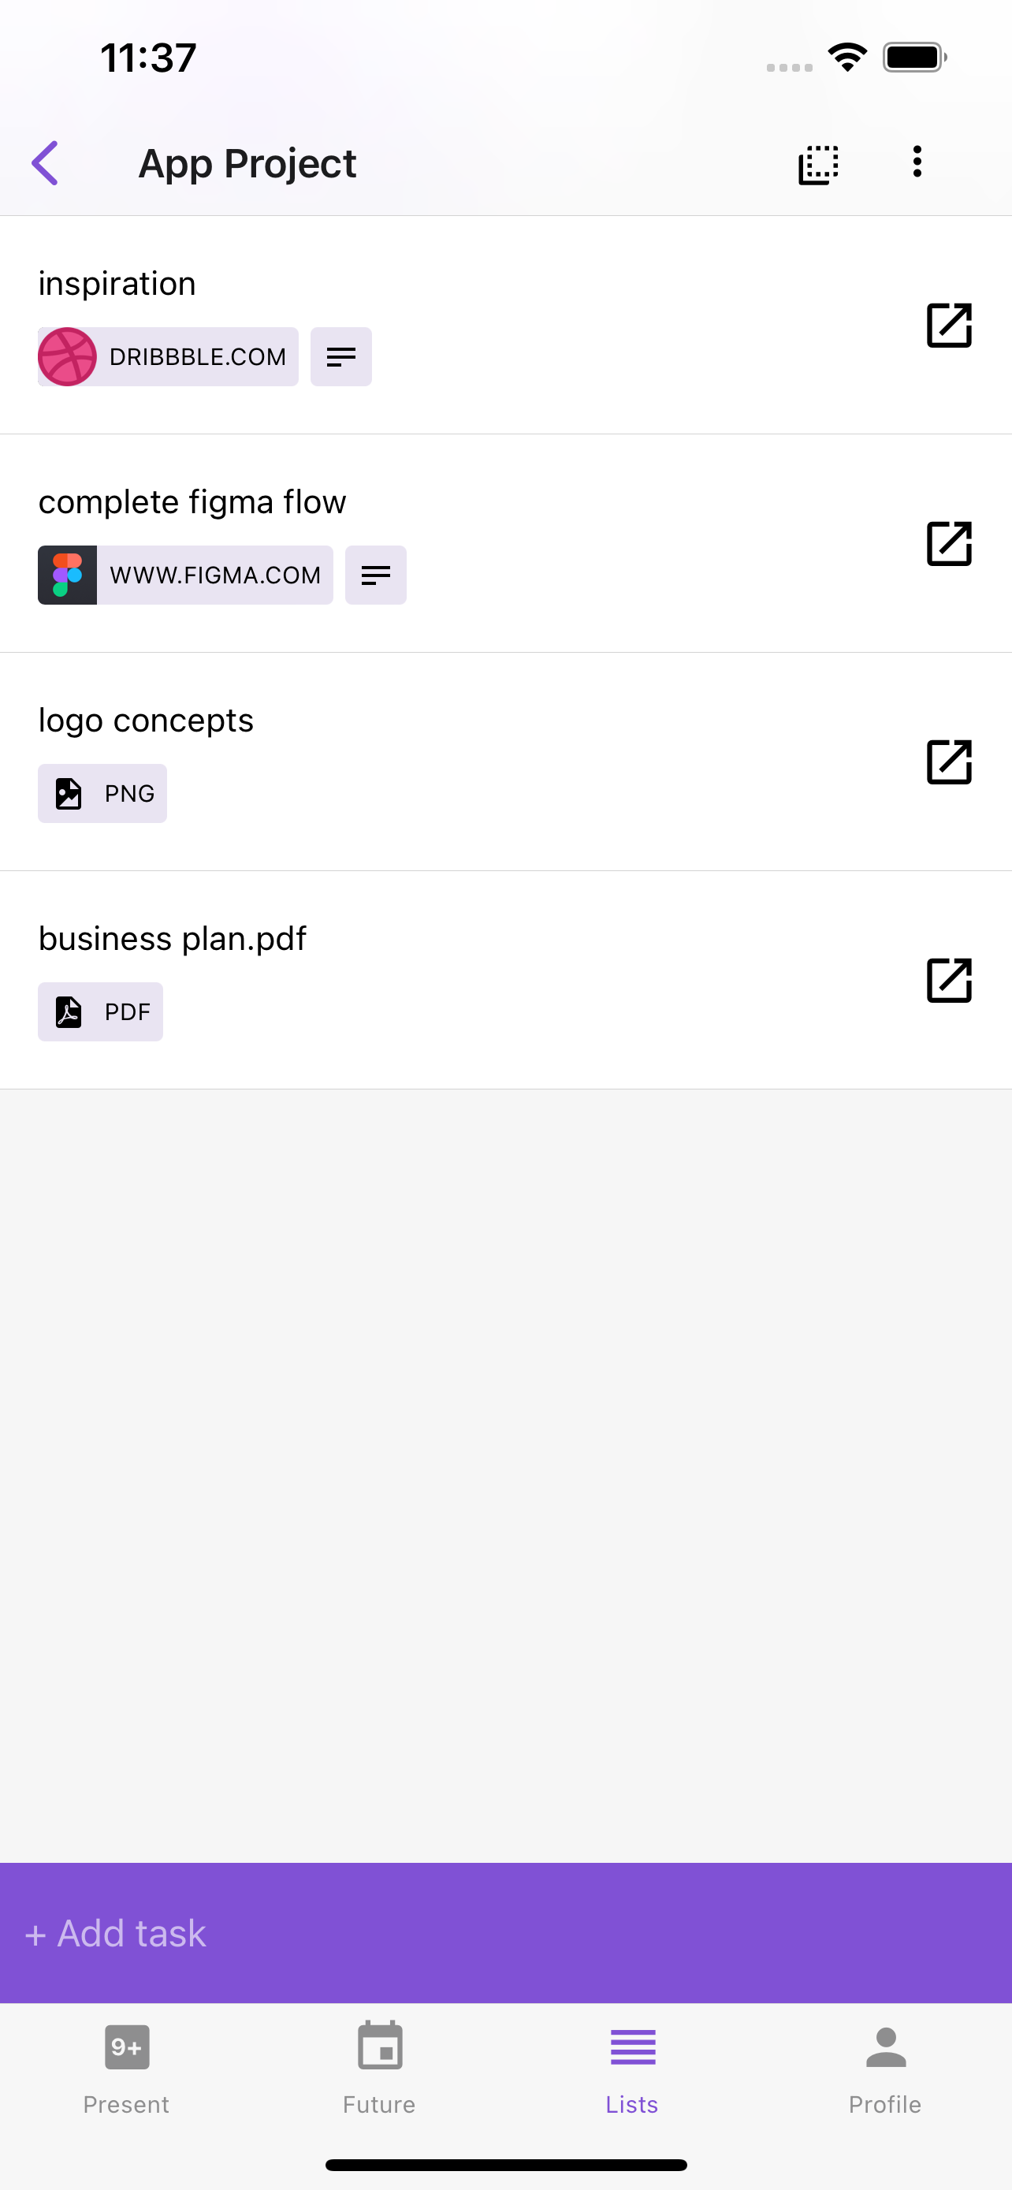Open logo concepts task external-link icon
Image resolution: width=1012 pixels, height=2190 pixels.
click(x=948, y=762)
